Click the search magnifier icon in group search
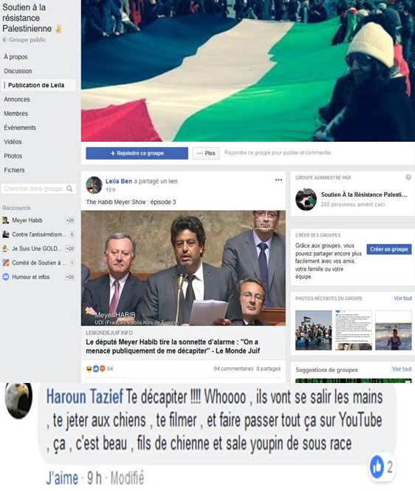The image size is (415, 491). point(69,189)
